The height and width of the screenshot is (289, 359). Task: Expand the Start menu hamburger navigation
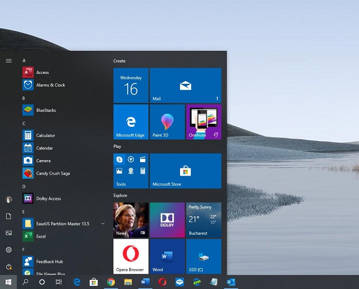(9, 61)
